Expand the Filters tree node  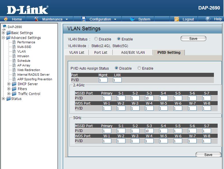click(x=9, y=89)
